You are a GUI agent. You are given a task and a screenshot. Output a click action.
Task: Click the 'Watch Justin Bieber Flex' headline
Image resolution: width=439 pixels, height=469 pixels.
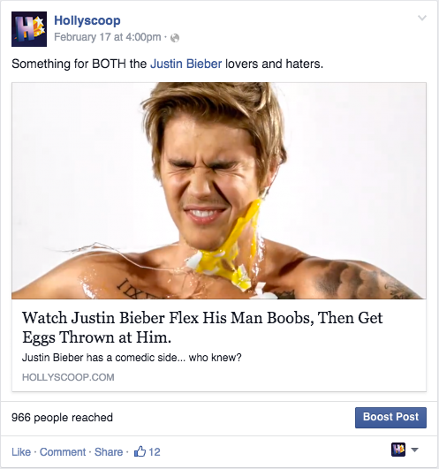pos(202,328)
